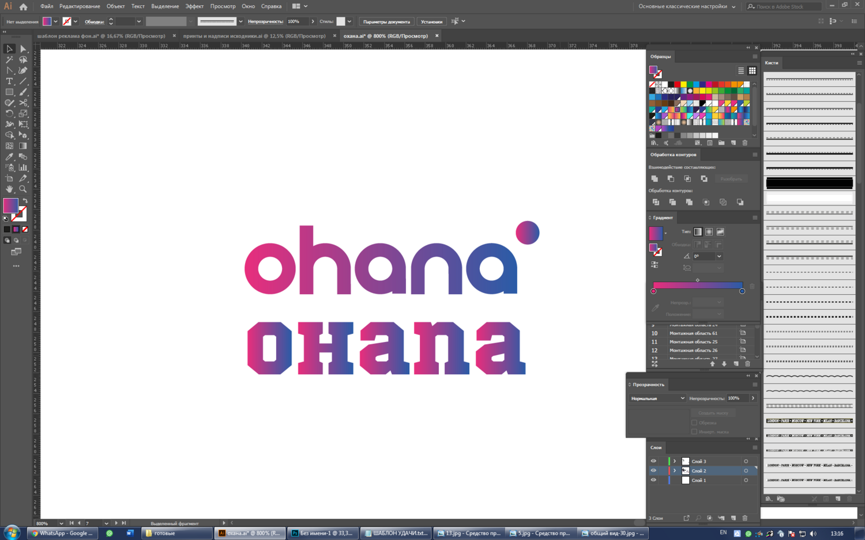The width and height of the screenshot is (865, 540).
Task: Hide the Слой 2 layer
Action: [x=653, y=471]
